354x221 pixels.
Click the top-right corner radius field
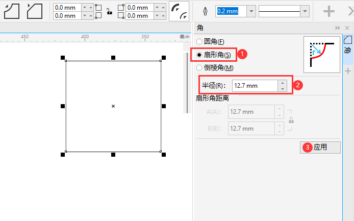[140, 8]
